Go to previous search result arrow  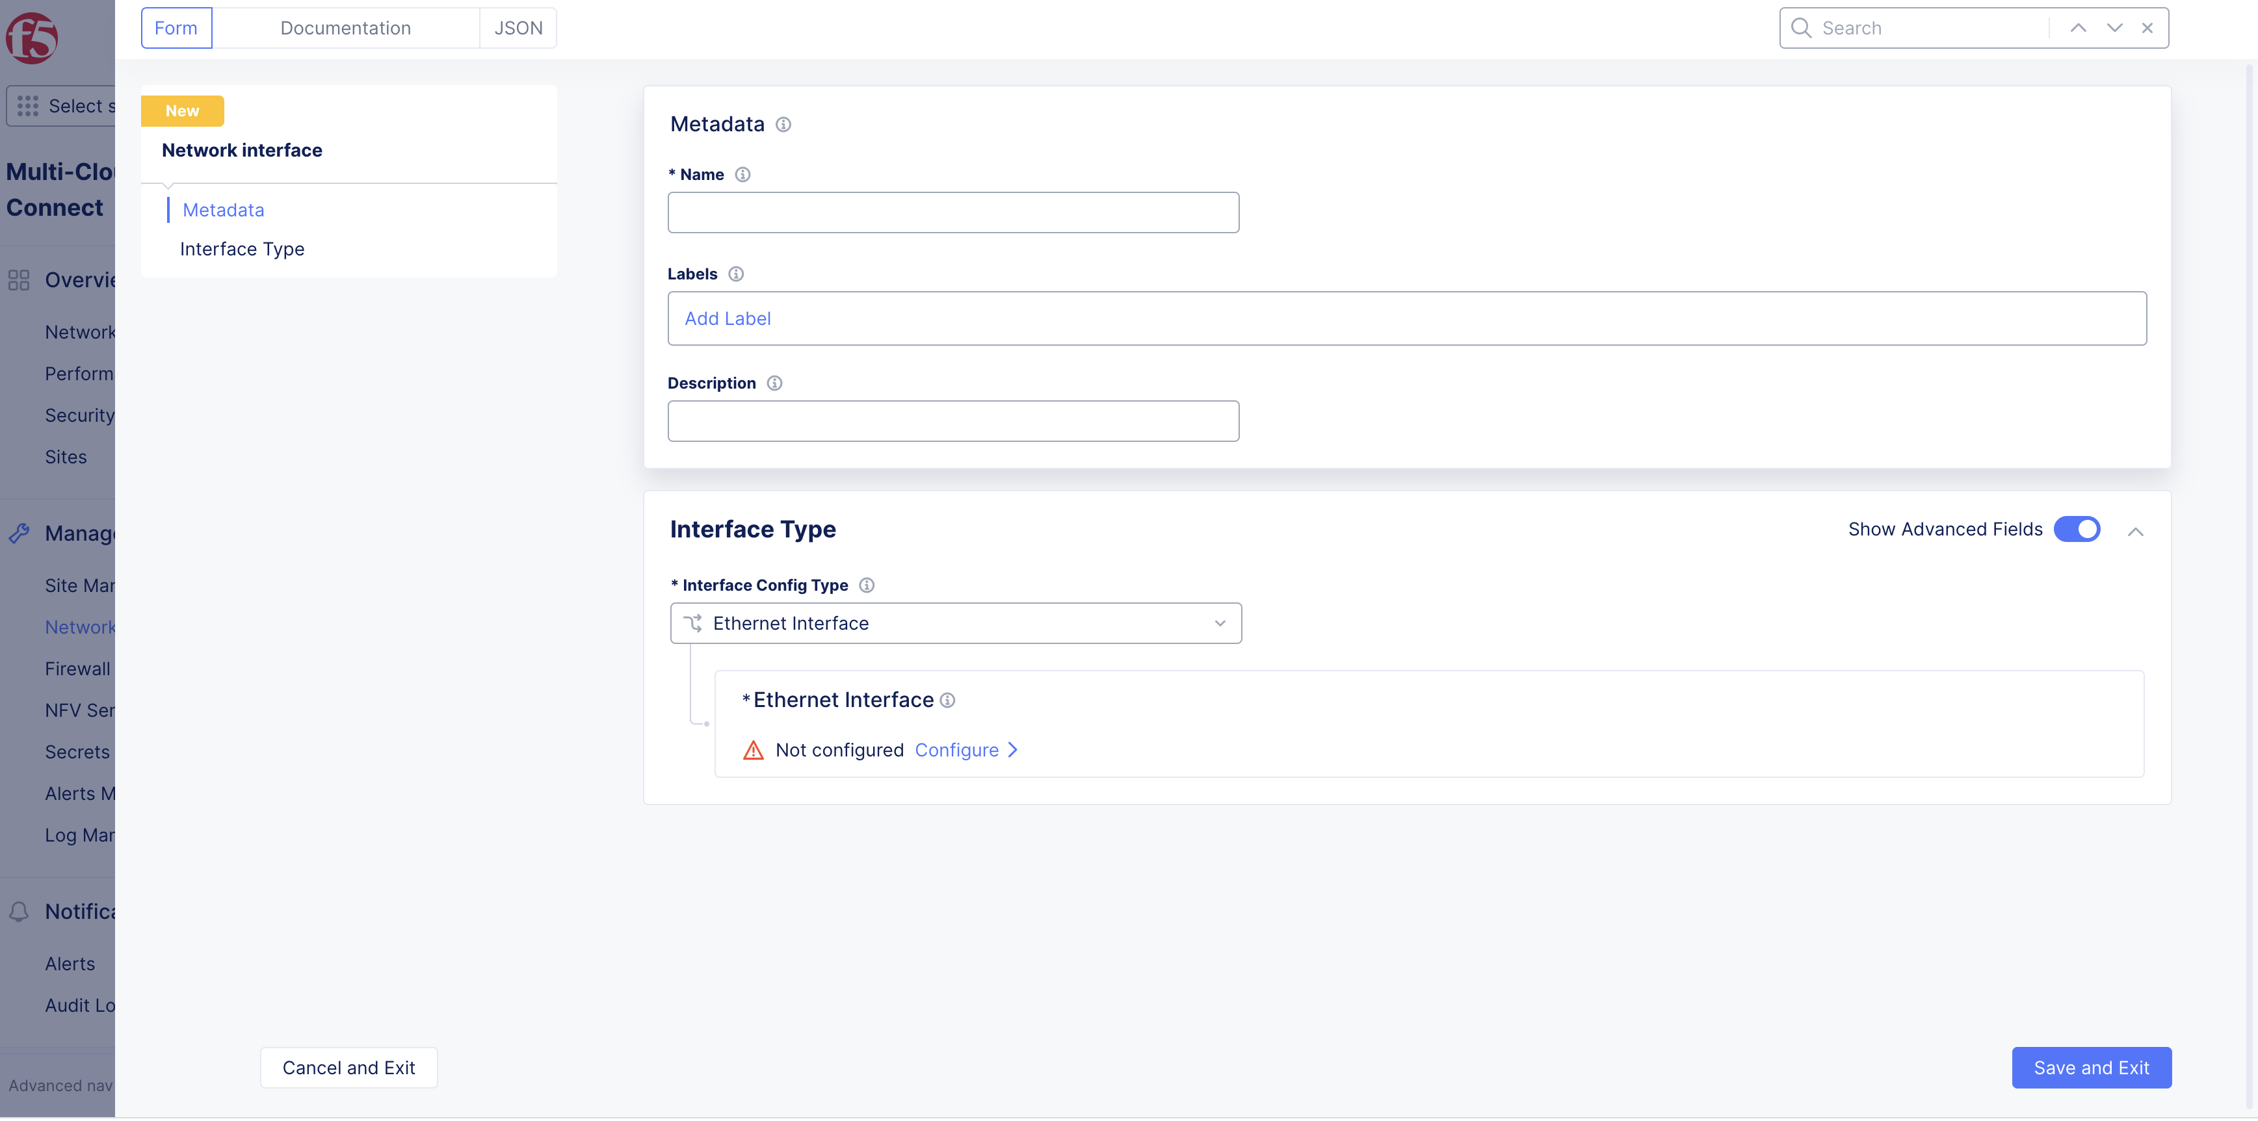[2079, 28]
